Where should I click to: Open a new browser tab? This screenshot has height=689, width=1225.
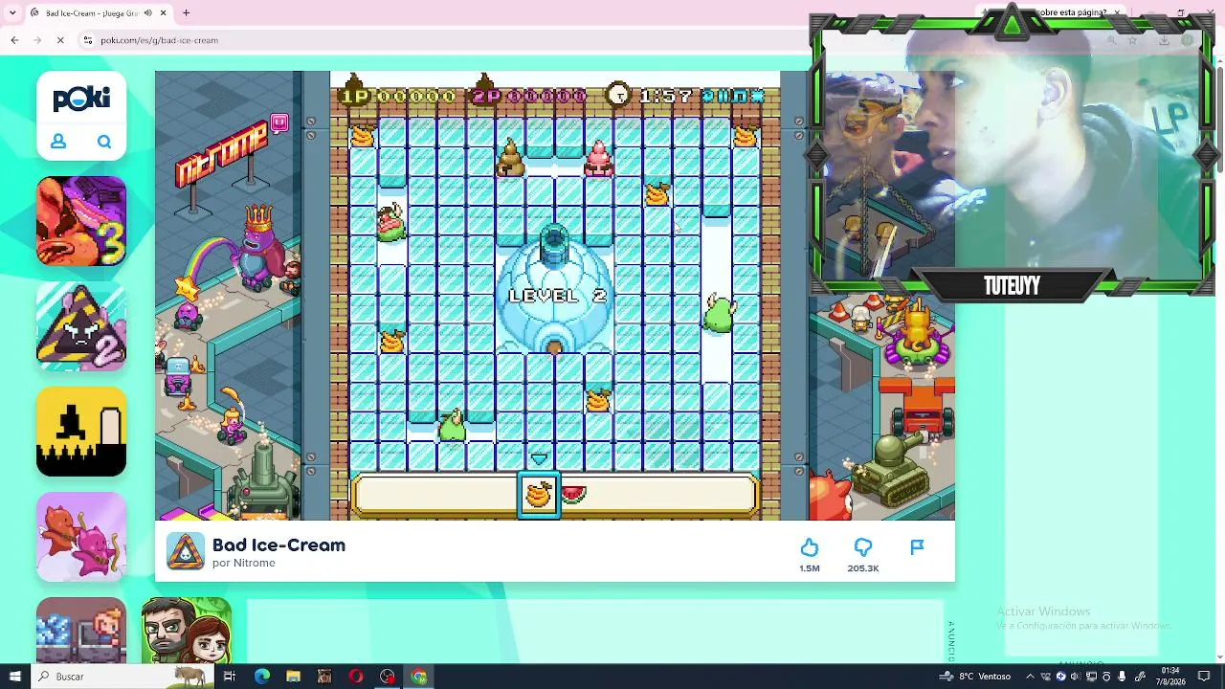(x=186, y=12)
